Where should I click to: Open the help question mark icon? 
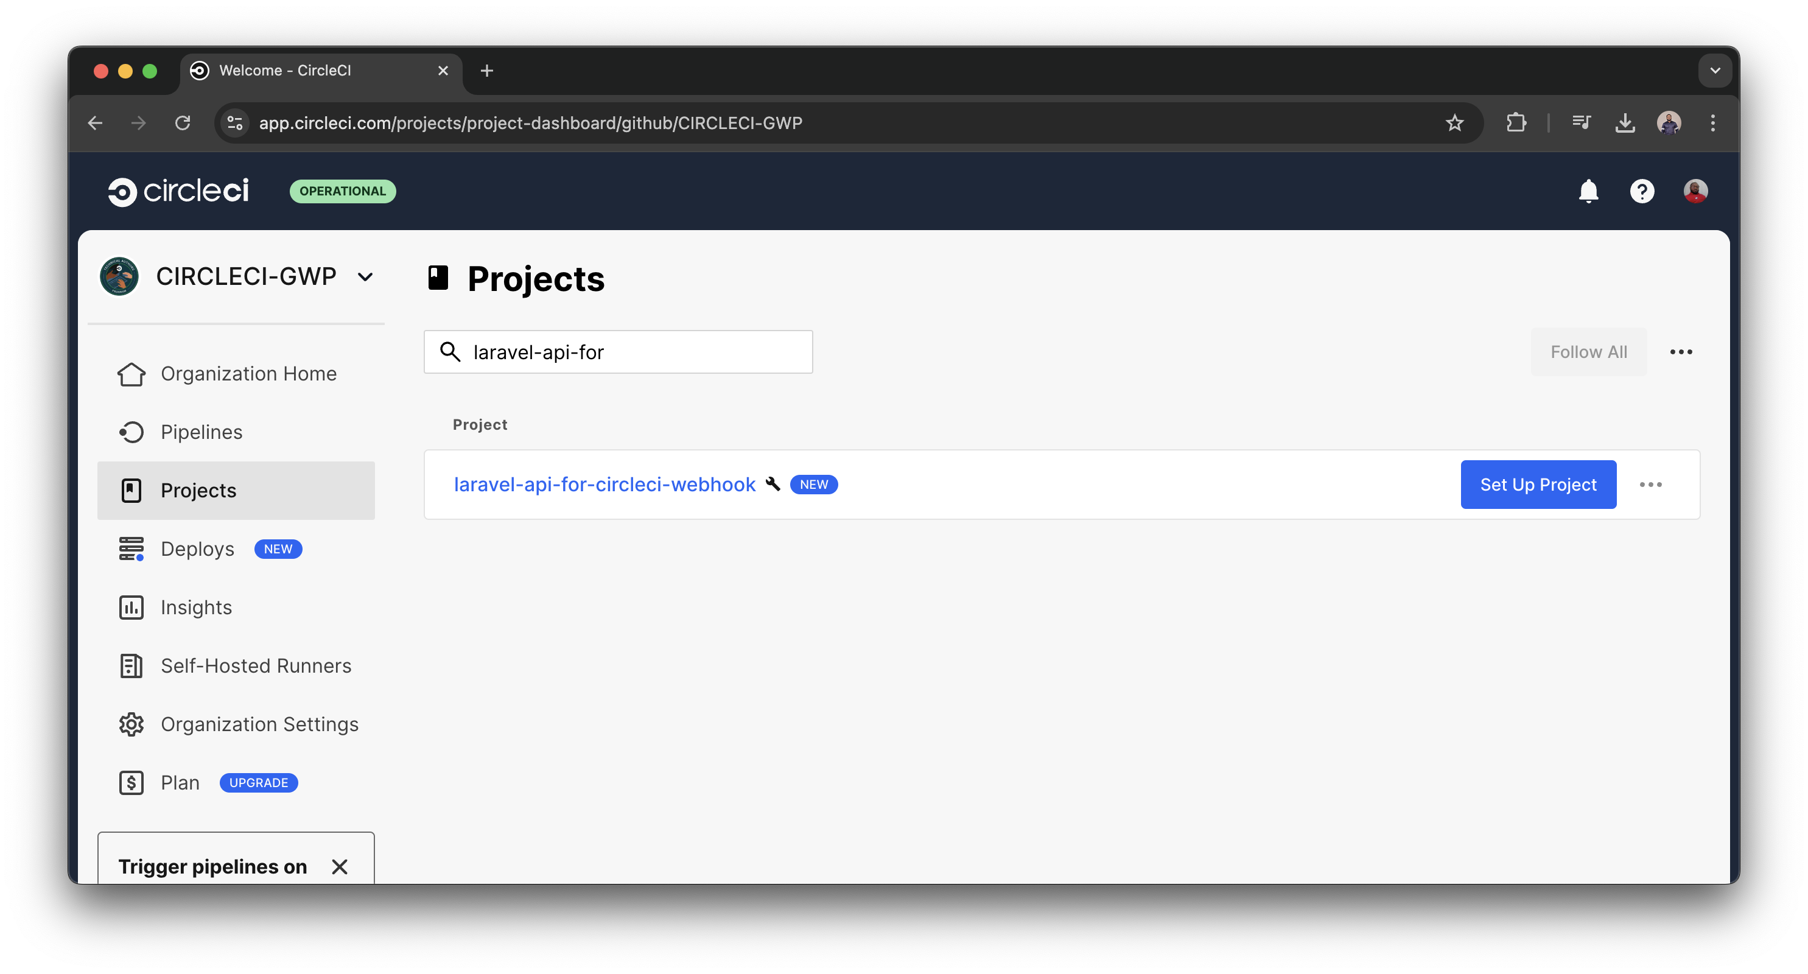[x=1642, y=191]
